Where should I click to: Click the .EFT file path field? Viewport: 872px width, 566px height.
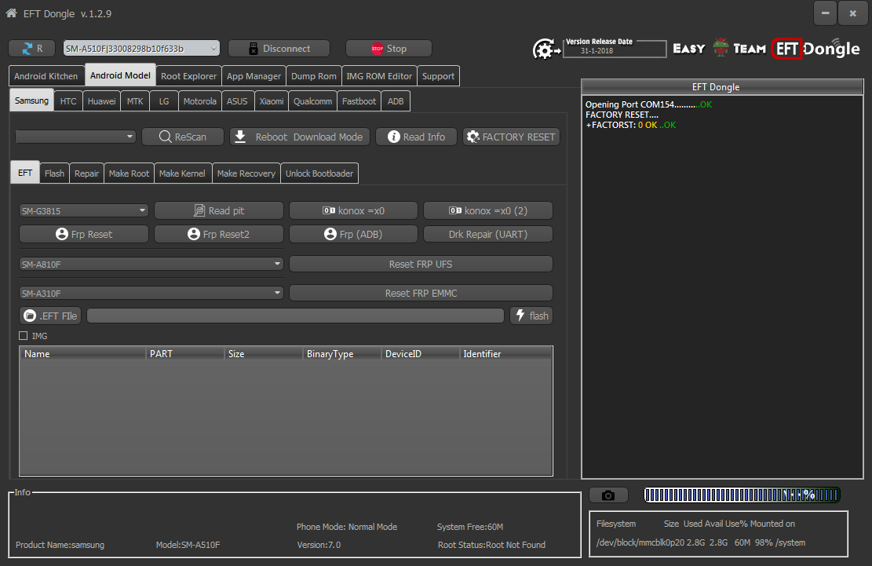[295, 316]
